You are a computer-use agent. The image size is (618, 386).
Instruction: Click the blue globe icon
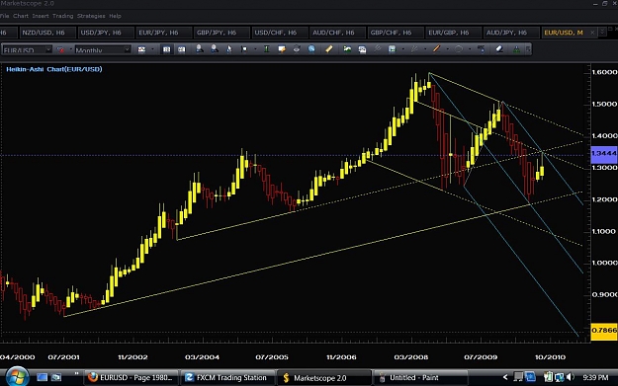[311, 49]
